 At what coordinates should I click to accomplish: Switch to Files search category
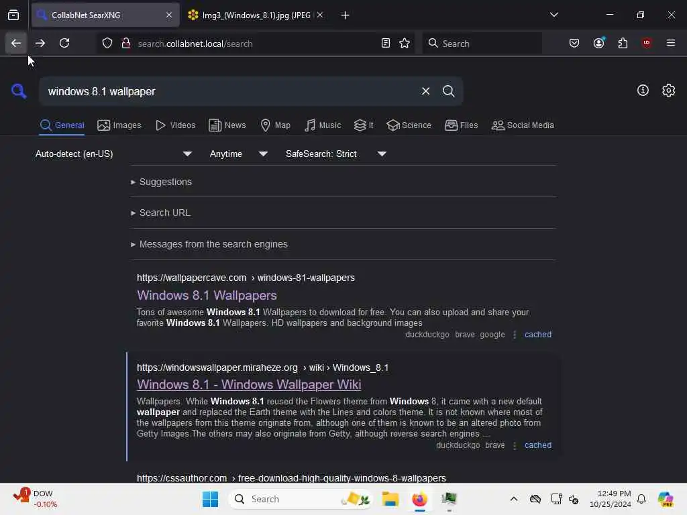tap(461, 125)
